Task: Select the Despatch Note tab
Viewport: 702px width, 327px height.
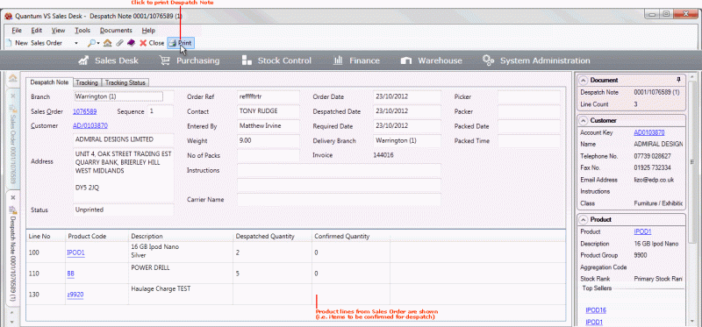Action: click(x=49, y=82)
